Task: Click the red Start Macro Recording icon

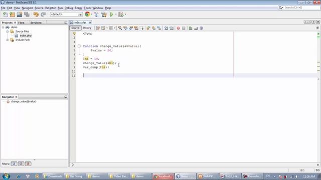Action: click(179, 28)
